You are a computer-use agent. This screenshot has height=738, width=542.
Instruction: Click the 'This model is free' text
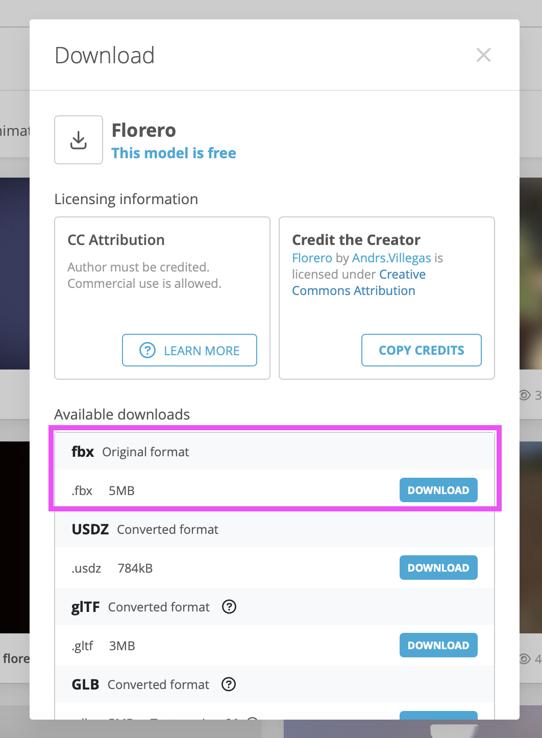174,153
